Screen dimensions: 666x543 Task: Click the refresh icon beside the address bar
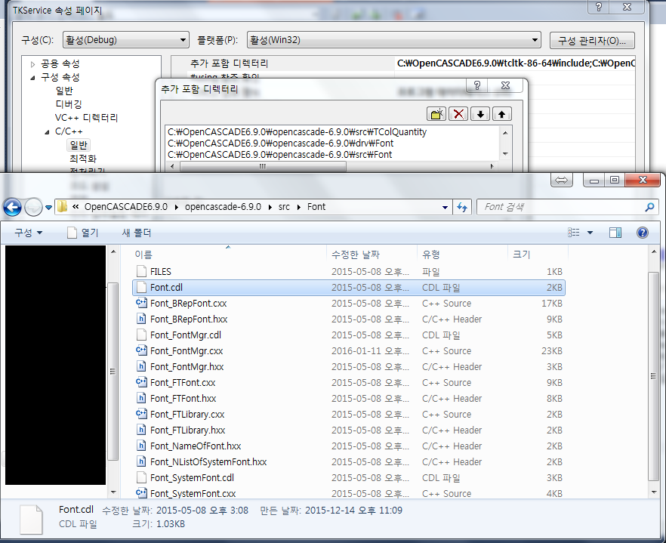(x=462, y=207)
